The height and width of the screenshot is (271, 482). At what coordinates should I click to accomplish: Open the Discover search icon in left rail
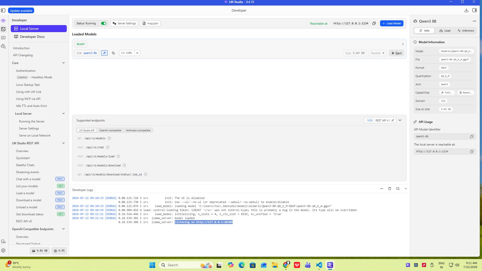(3, 46)
